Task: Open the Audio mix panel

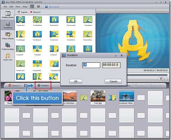Action: point(8,57)
